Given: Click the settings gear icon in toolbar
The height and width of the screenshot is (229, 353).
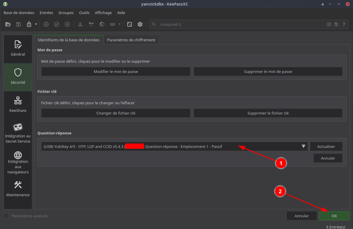Looking at the screenshot, I should click(x=140, y=24).
